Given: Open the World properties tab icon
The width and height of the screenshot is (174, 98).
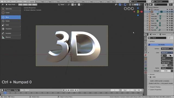Looking at the screenshot, I should (146, 55).
